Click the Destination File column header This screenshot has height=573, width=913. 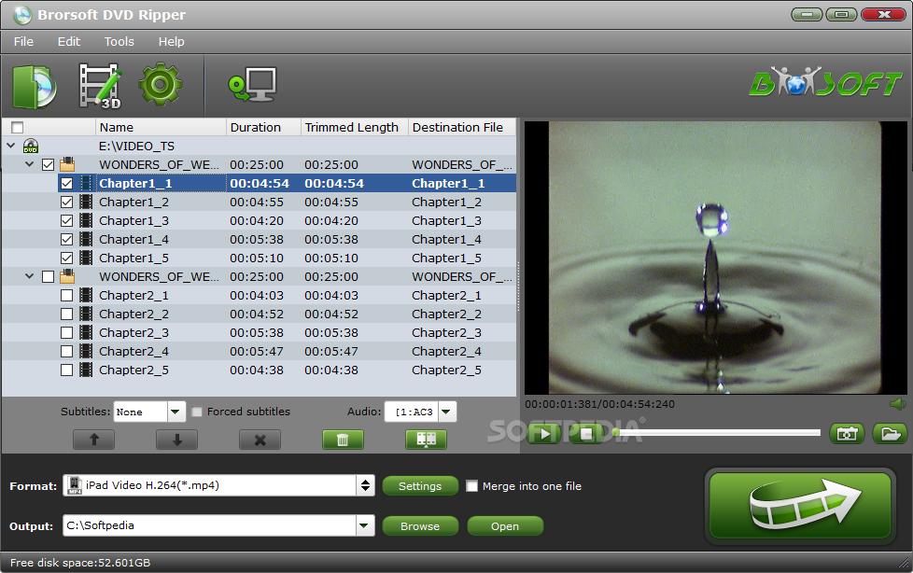click(462, 127)
